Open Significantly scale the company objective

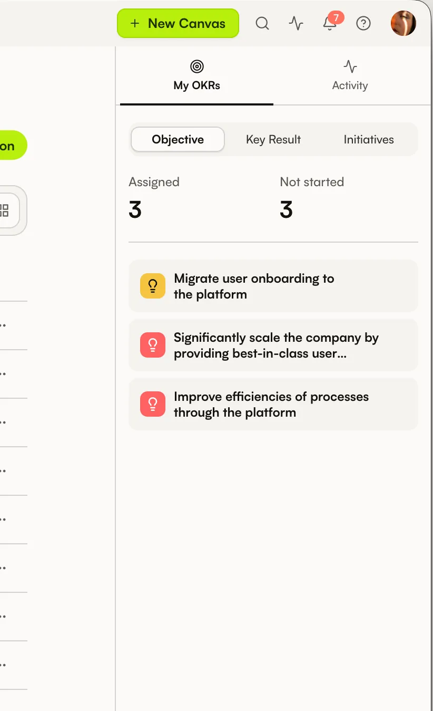coord(273,345)
